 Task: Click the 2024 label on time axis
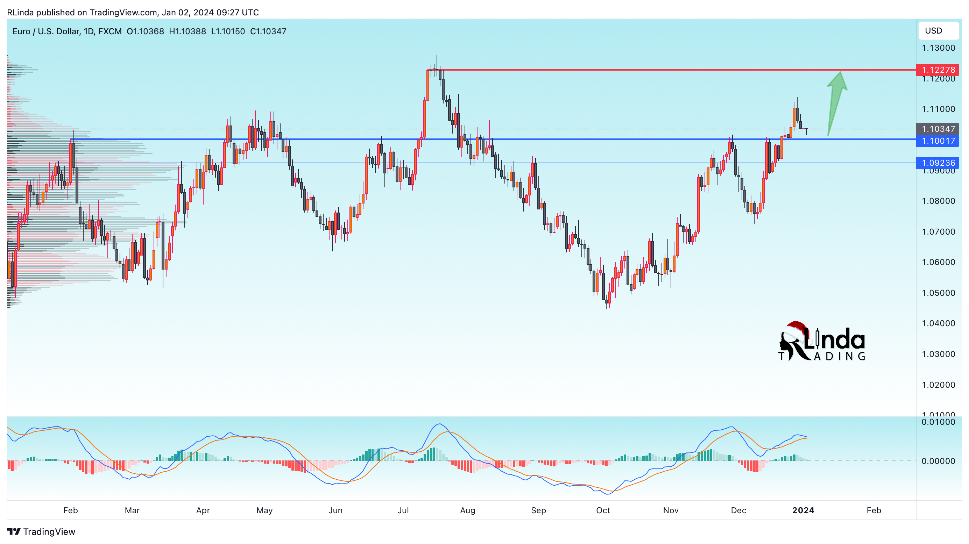pos(803,510)
